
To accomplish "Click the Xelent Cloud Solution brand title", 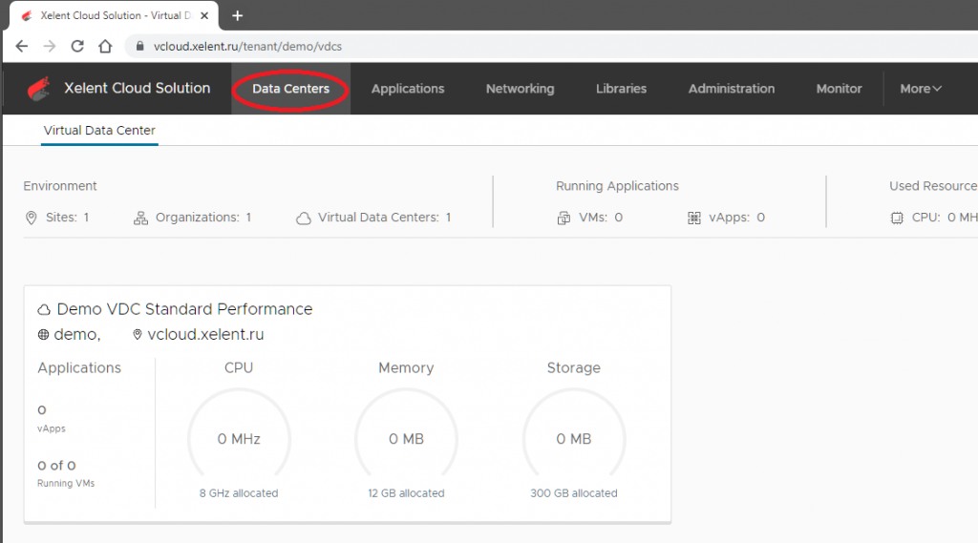I will [138, 88].
